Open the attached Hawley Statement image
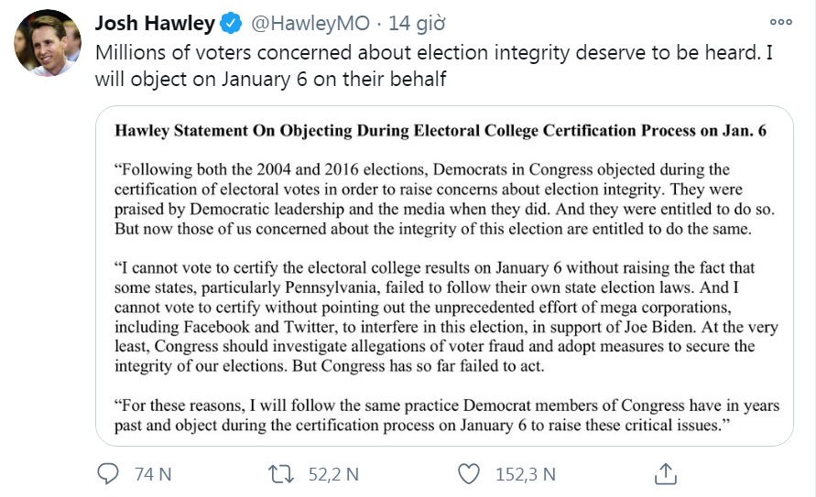Viewport: 816px width, 497px height. pos(441,275)
